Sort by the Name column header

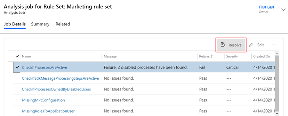(x=26, y=56)
